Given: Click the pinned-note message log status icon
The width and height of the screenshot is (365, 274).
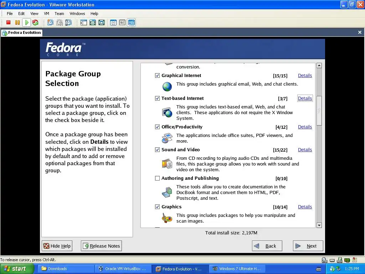Looking at the screenshot, I should point(355,260).
